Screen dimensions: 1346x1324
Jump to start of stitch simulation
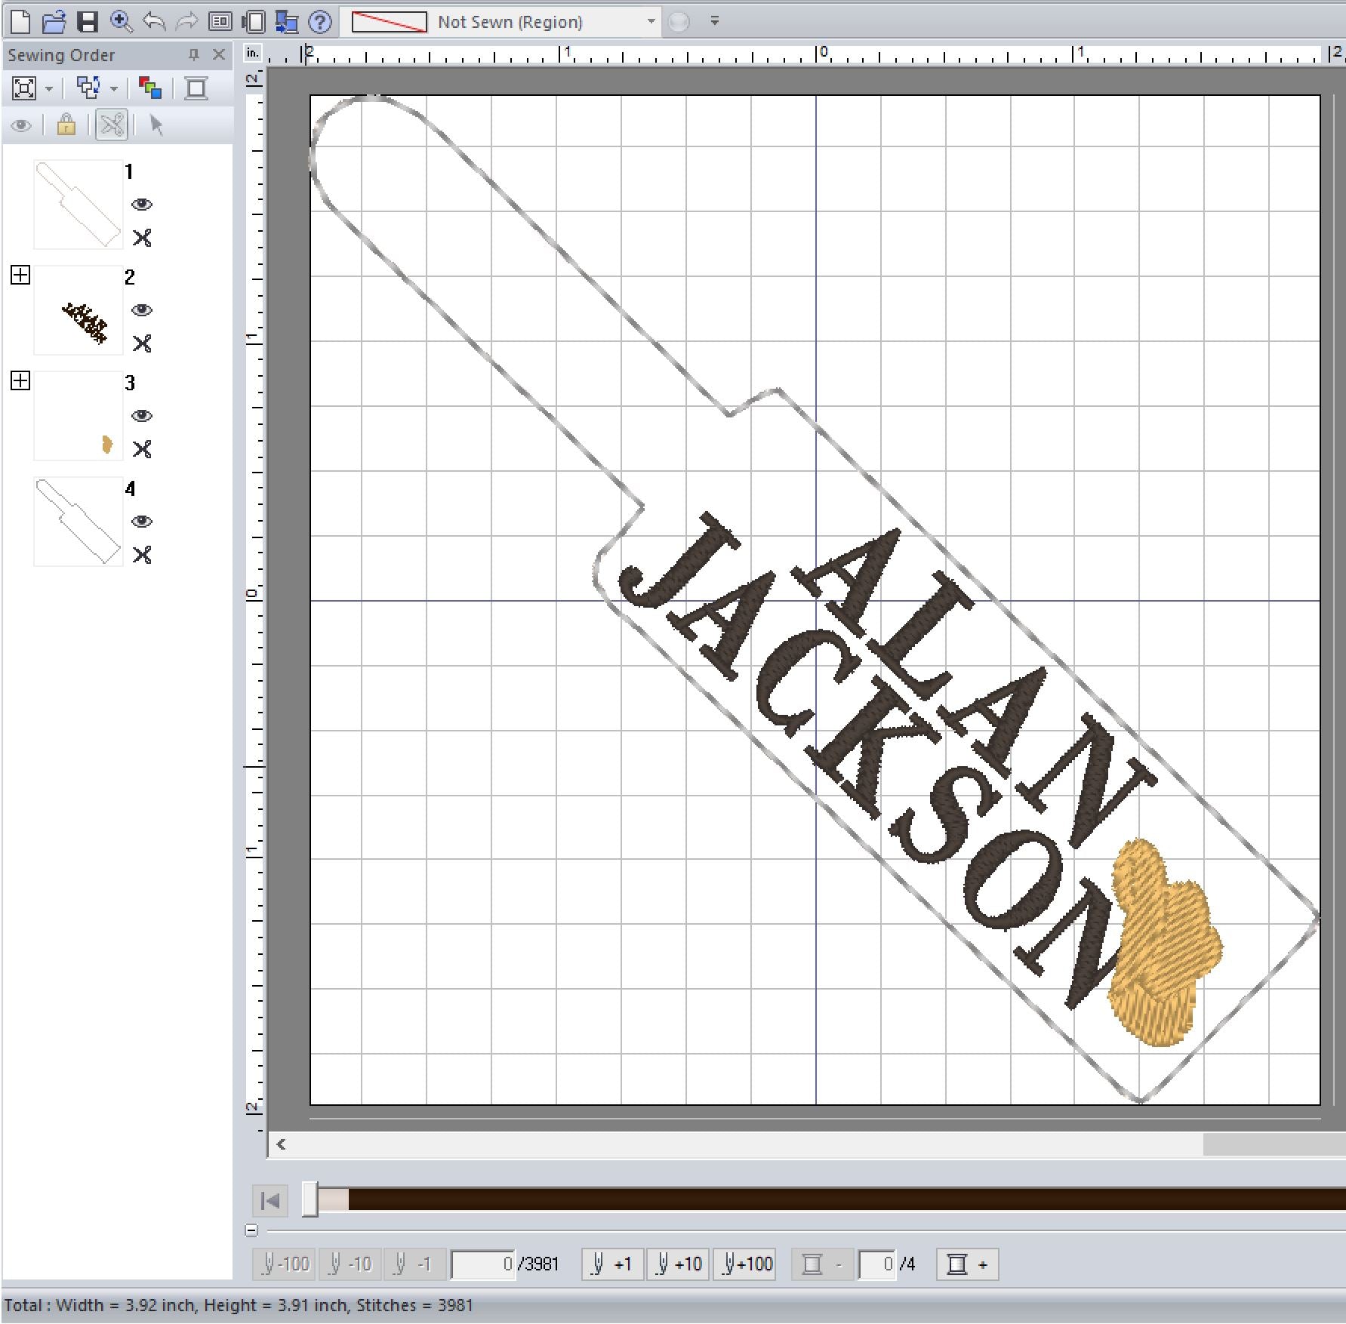(270, 1200)
